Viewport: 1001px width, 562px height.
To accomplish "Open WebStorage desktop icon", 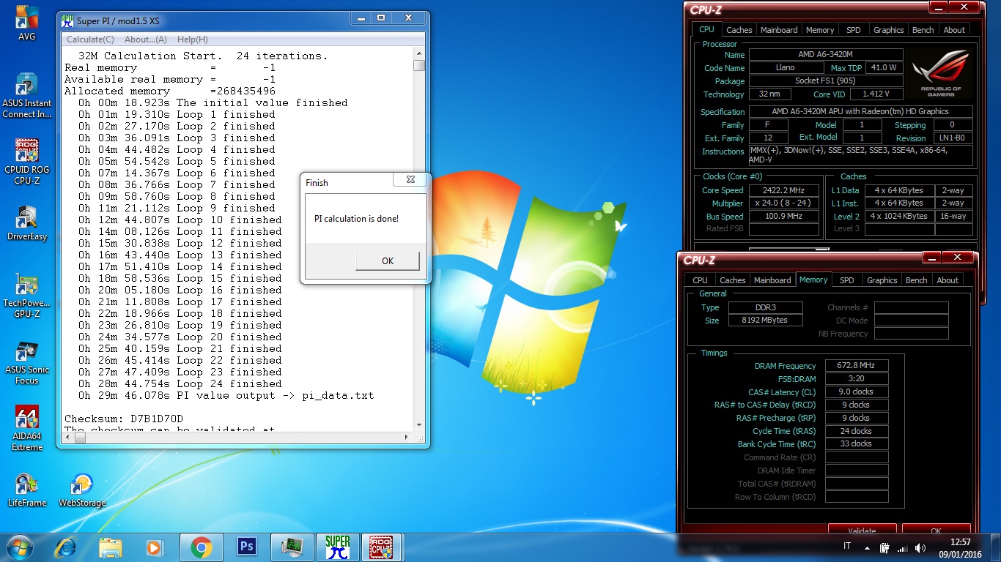I will (x=82, y=490).
